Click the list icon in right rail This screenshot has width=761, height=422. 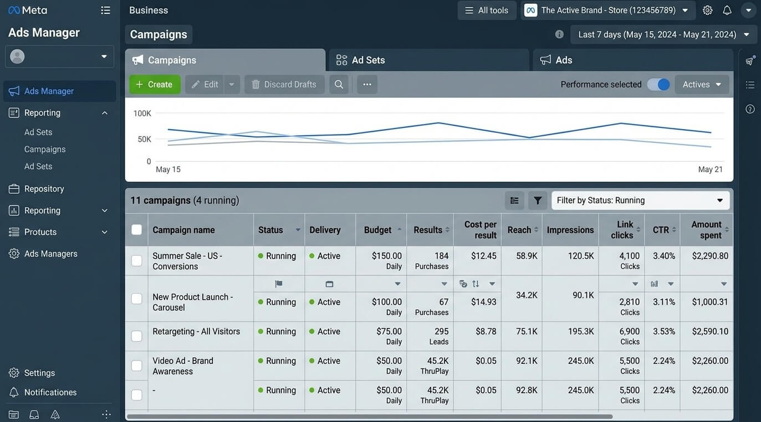pyautogui.click(x=750, y=85)
